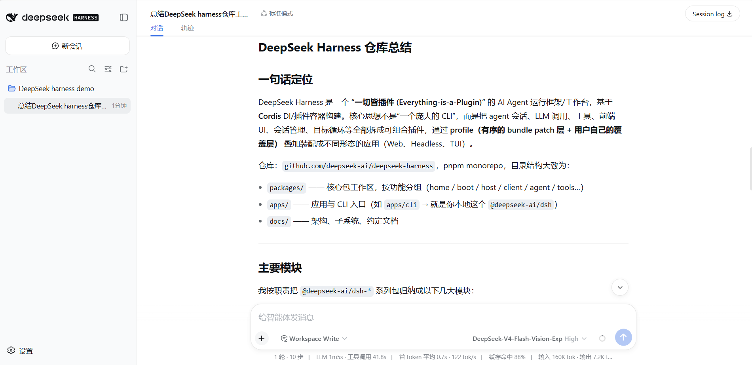The width and height of the screenshot is (752, 365).
Task: Switch to the 轨迹 tab
Action: click(x=188, y=28)
